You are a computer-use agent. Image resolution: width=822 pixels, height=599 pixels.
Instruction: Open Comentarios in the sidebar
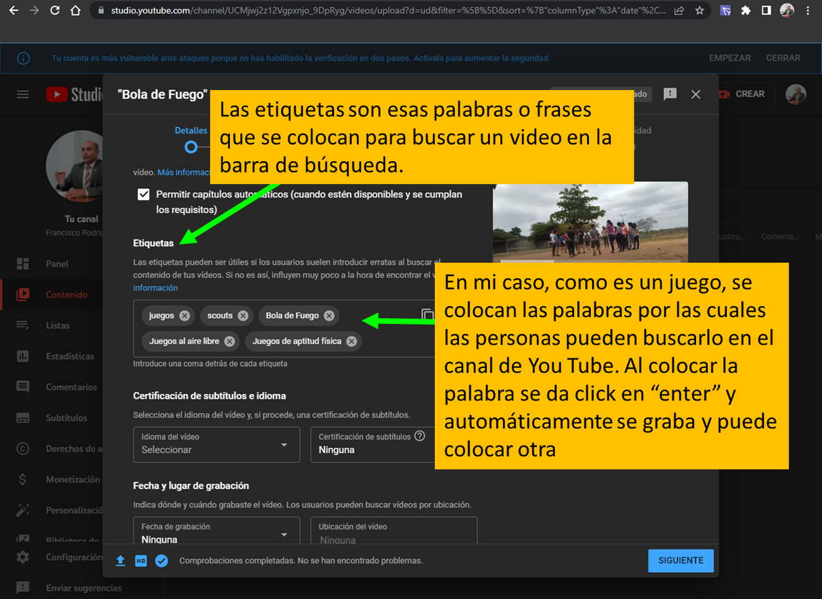(51, 387)
